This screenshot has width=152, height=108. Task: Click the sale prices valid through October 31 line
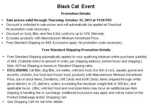pos(59,20)
